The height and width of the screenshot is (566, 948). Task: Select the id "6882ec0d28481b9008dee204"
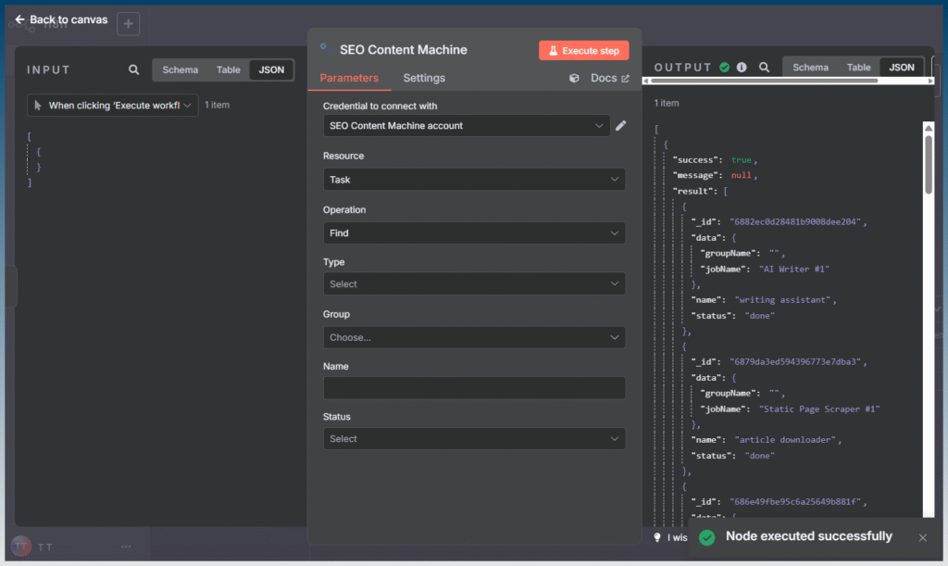(795, 222)
